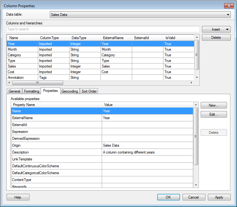This screenshot has width=237, height=207.
Task: Click the New... property button
Action: pyautogui.click(x=214, y=105)
